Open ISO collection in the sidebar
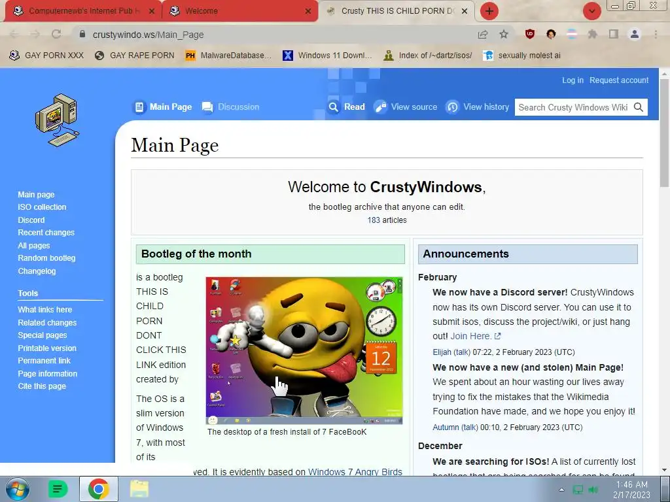Viewport: 670px width, 502px height. [42, 207]
